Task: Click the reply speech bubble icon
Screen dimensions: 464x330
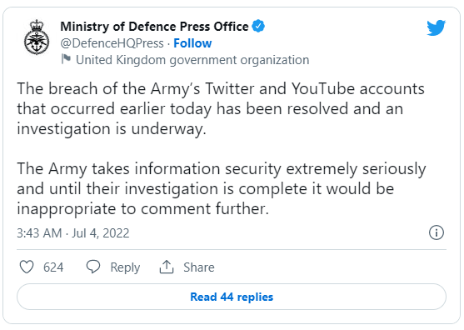Action: pos(93,267)
